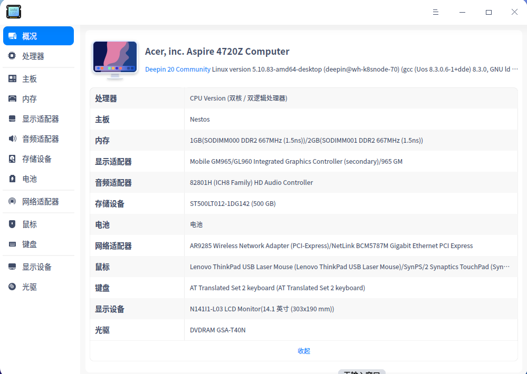Image resolution: width=527 pixels, height=374 pixels.
Task: Click the 光驱 optical drive icon
Action: pyautogui.click(x=12, y=287)
